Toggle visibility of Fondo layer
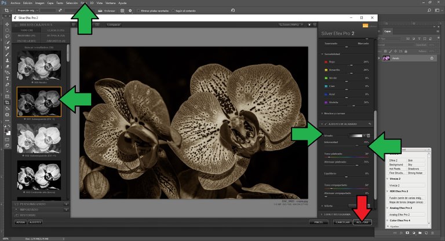This screenshot has width=445, height=241. tap(379, 58)
